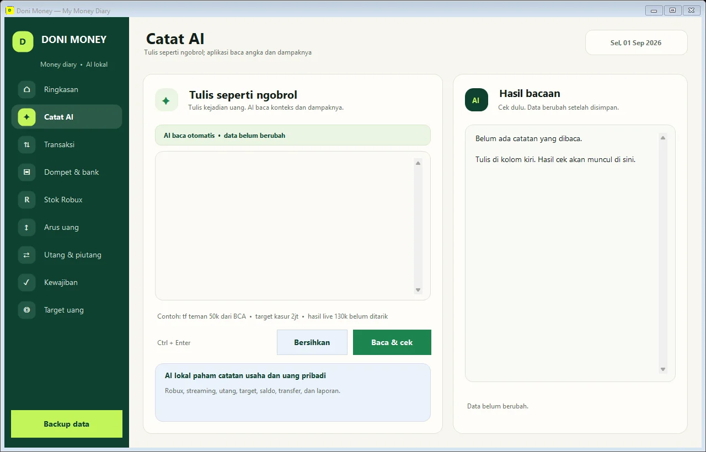Open the Transaksi arrows icon

click(26, 144)
